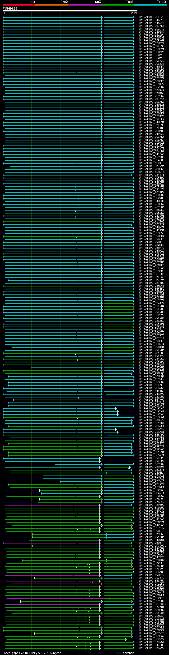Select hit label UniRef100_Q43500
The height and width of the screenshot is (655, 169).
point(152,394)
